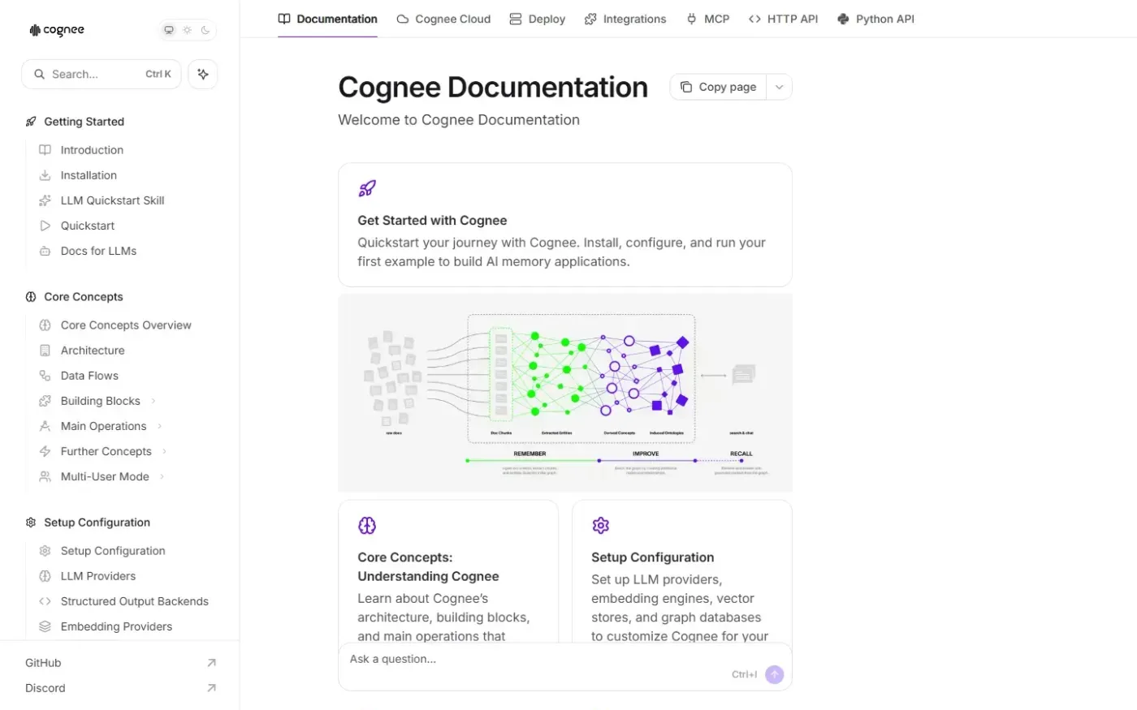
Task: Click the Copy page button
Action: (718, 87)
